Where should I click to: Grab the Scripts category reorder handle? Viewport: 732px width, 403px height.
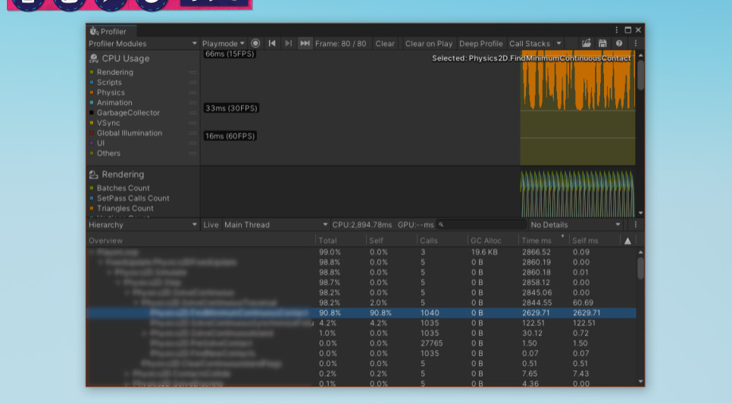pyautogui.click(x=192, y=83)
